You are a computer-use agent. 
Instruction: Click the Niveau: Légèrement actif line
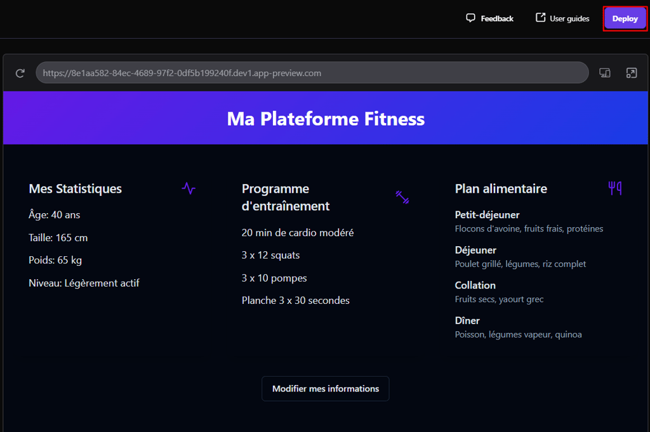click(84, 284)
